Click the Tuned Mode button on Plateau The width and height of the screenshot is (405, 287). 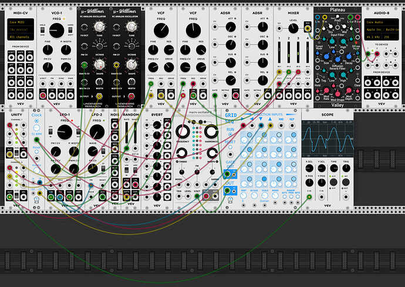[x=319, y=42]
